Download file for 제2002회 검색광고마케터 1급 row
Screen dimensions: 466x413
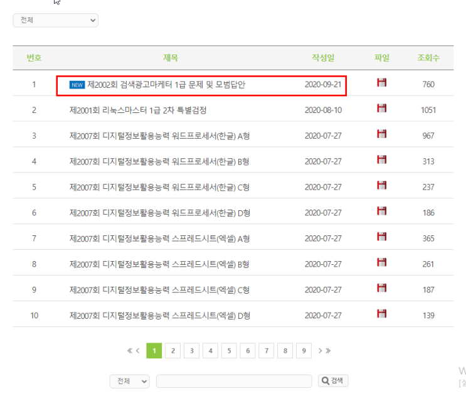(381, 82)
